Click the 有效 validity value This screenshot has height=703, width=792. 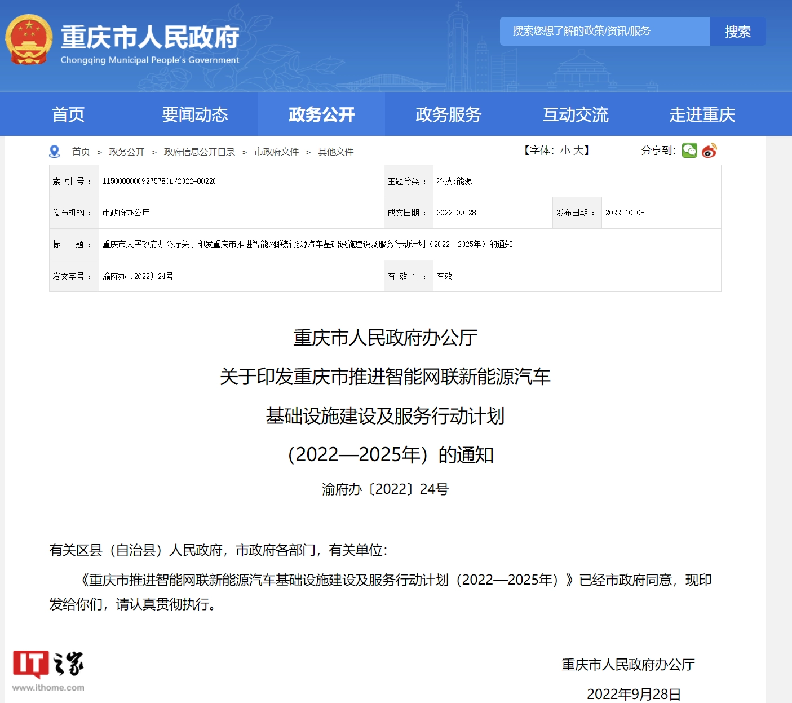(444, 276)
